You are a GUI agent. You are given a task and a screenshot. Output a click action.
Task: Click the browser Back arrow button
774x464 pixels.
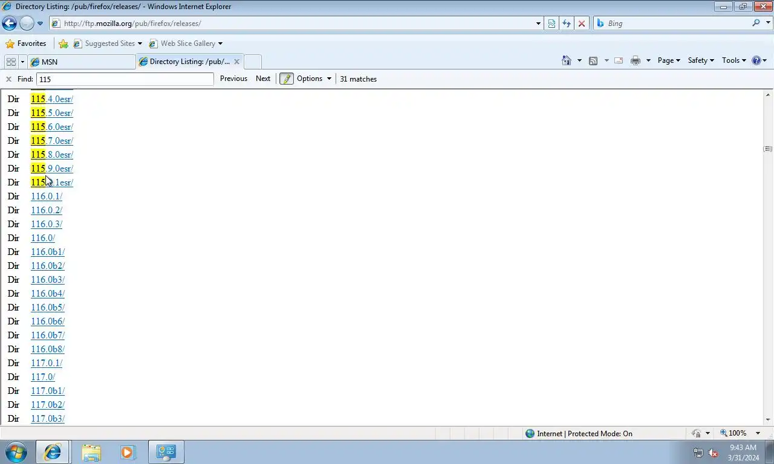point(9,24)
